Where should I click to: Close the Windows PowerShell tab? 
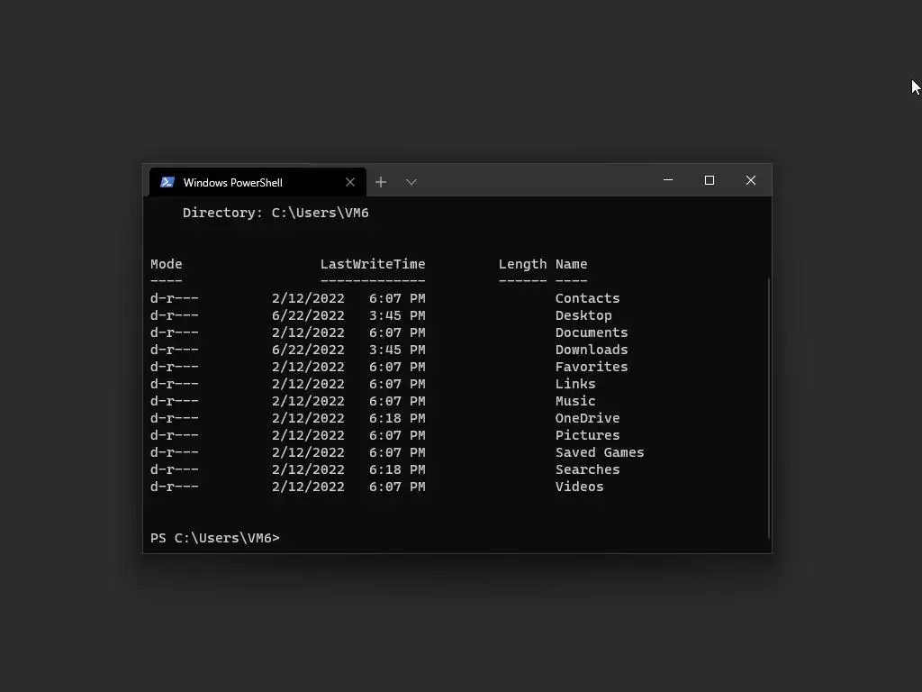350,182
